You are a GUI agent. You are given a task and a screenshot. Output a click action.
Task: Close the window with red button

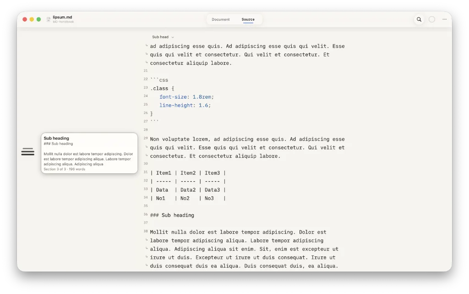point(25,19)
